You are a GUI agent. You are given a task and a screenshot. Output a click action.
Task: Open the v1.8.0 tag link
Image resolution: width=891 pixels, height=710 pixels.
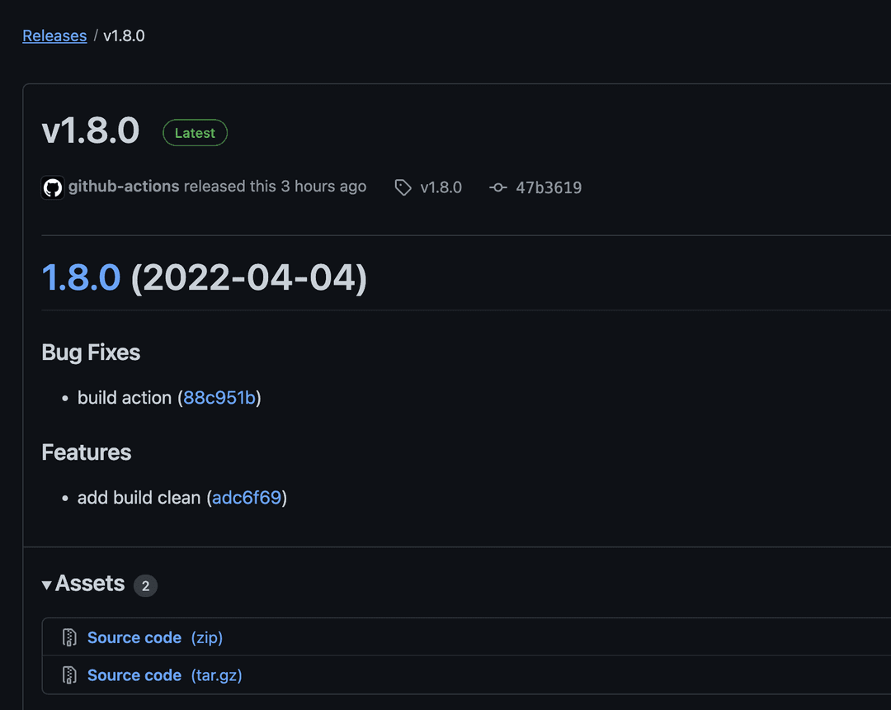(x=441, y=187)
